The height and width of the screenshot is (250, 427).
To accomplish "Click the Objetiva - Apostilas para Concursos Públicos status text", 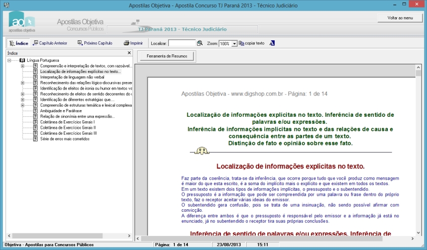I will click(x=49, y=244).
